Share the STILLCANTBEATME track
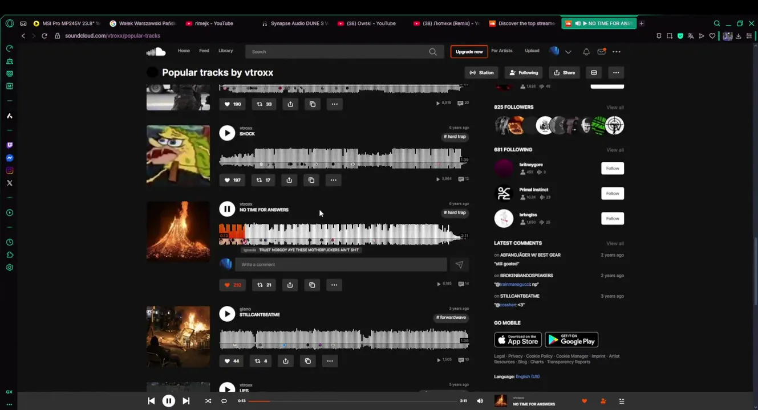This screenshot has width=758, height=410. pos(286,361)
